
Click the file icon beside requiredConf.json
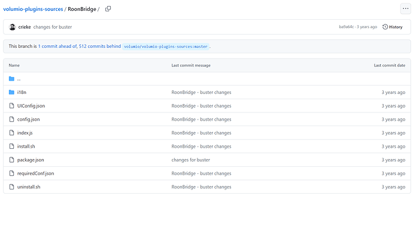click(x=11, y=173)
